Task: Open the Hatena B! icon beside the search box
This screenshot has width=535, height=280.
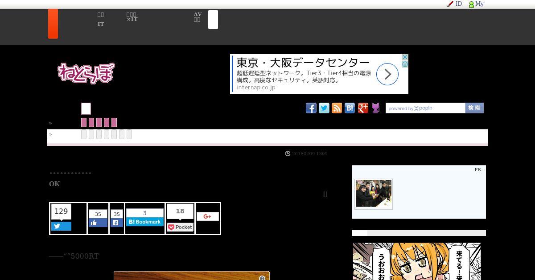Action: click(x=350, y=108)
